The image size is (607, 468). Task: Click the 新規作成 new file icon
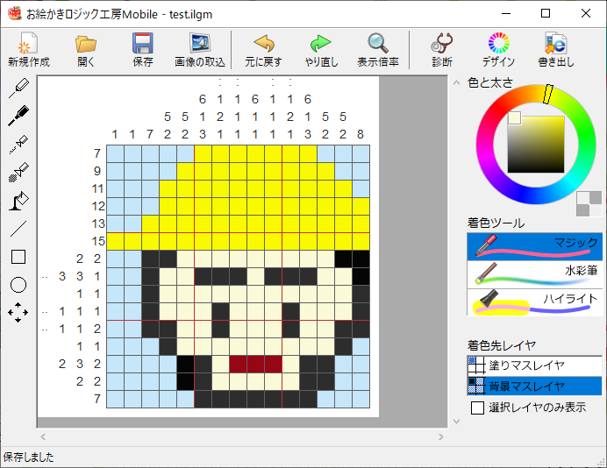[29, 49]
